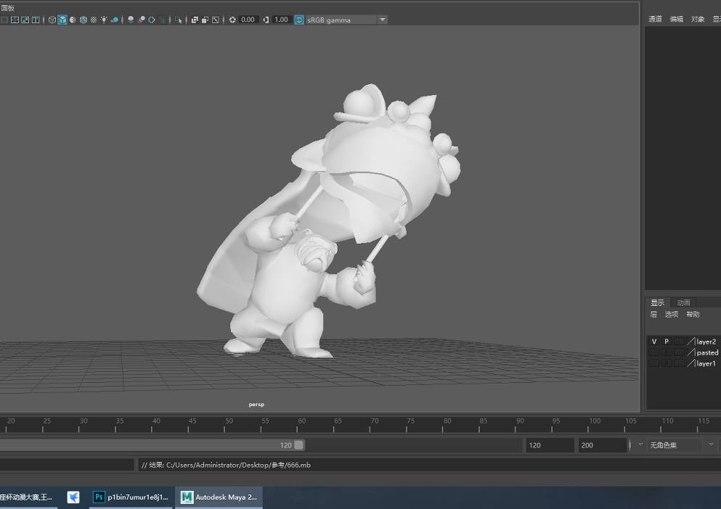Screen dimensions: 721x509
Task: Open the 面板 panels menu
Action: pos(8,8)
